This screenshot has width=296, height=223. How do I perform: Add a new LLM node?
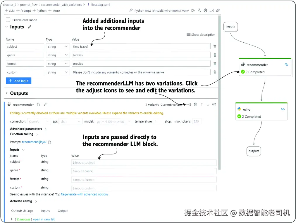pos(10,11)
